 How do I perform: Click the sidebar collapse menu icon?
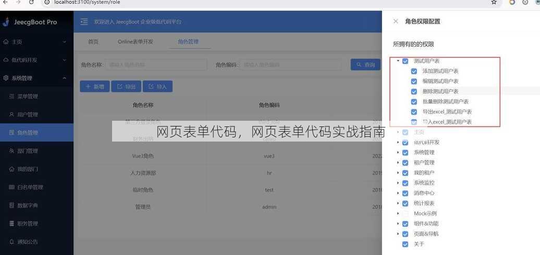click(x=84, y=22)
